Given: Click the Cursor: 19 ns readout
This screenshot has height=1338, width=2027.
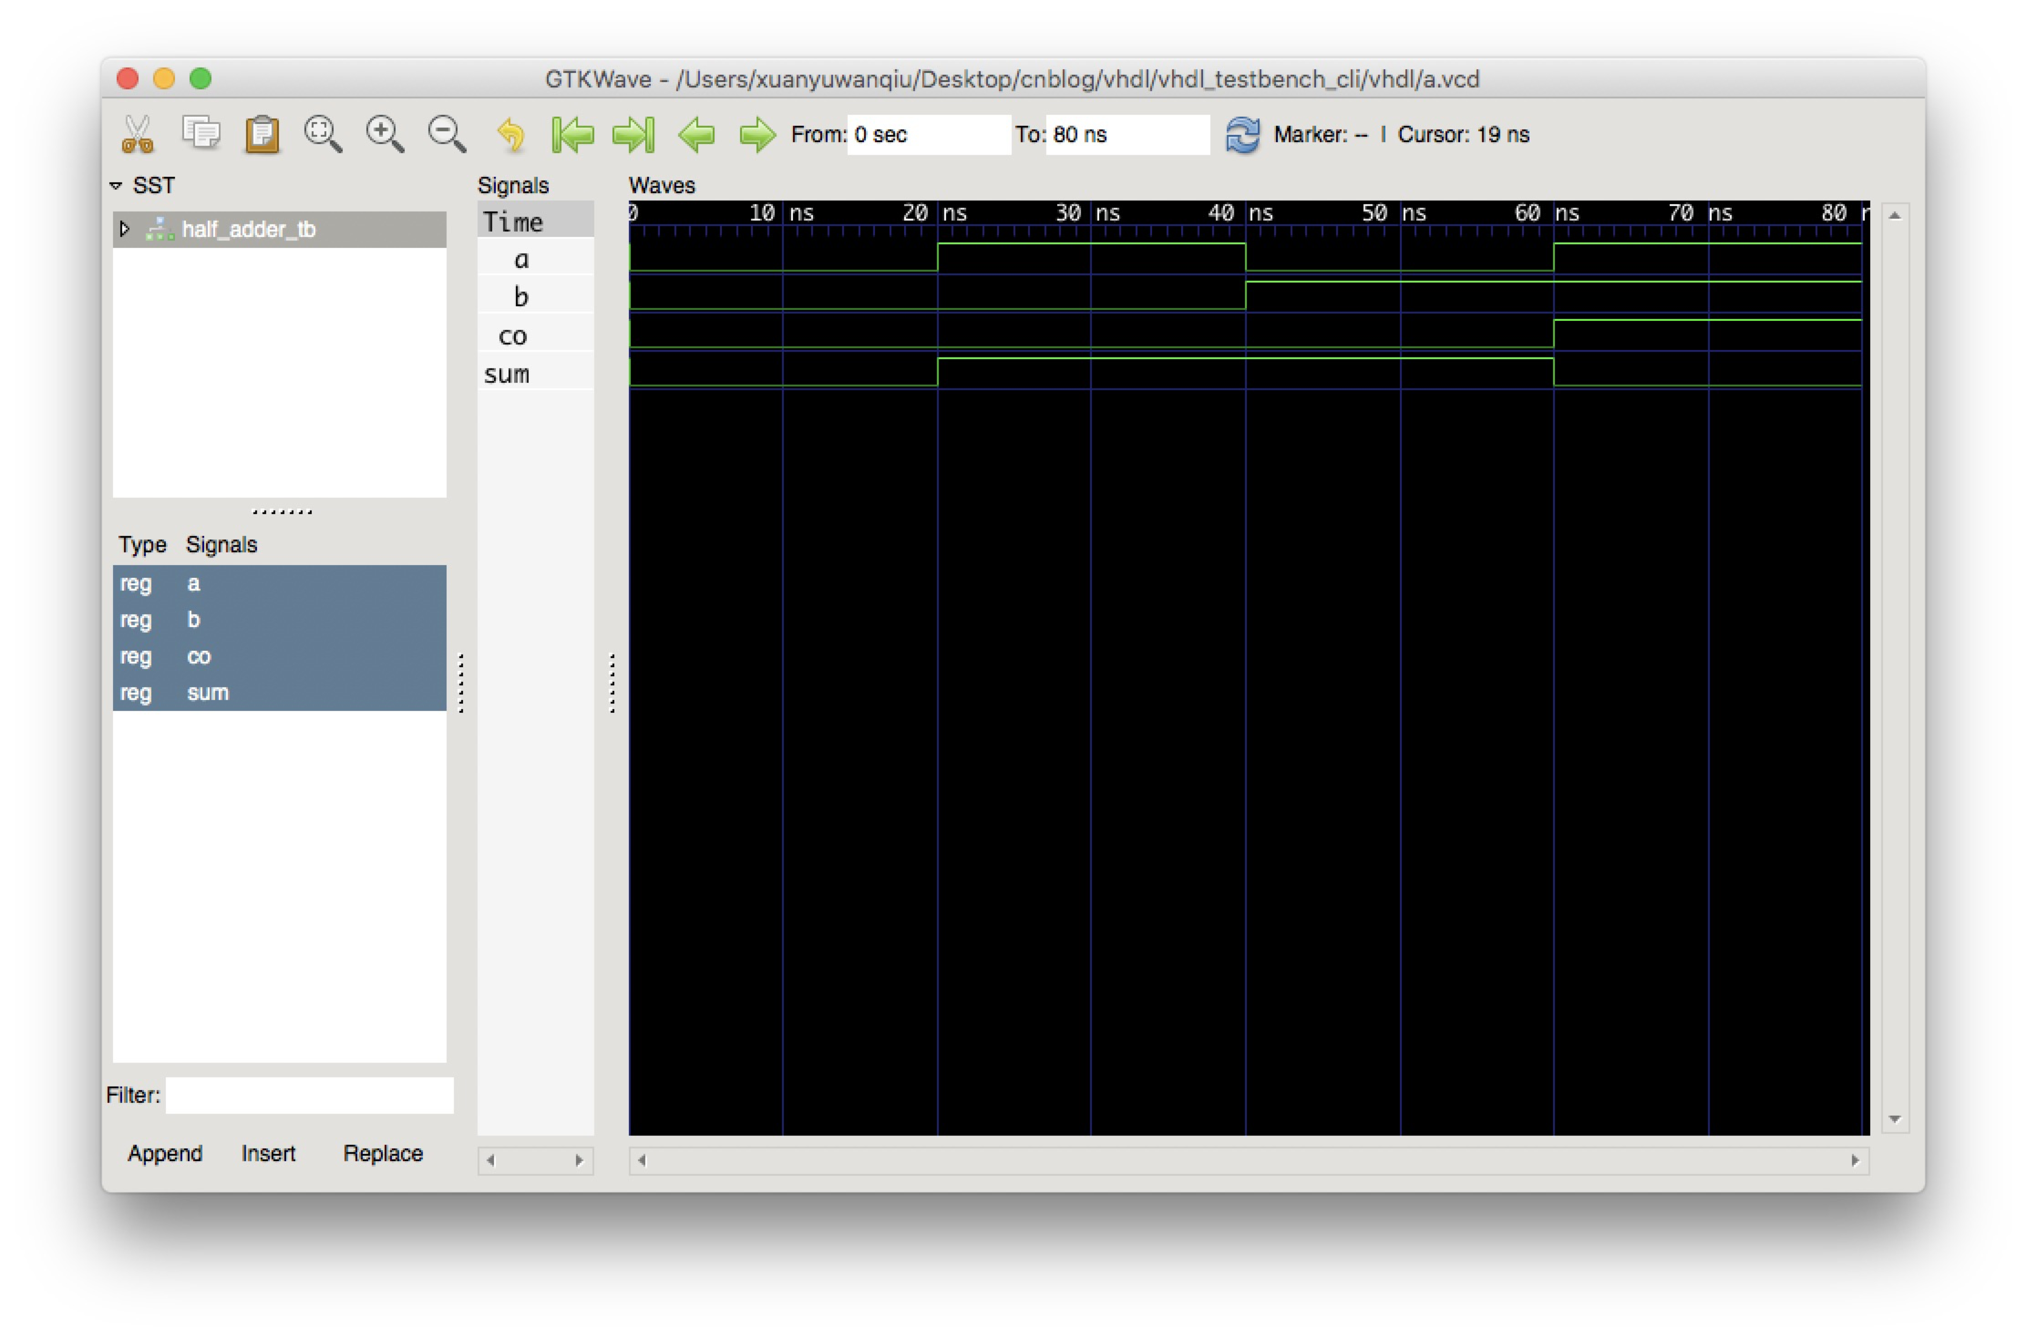Looking at the screenshot, I should [1463, 134].
